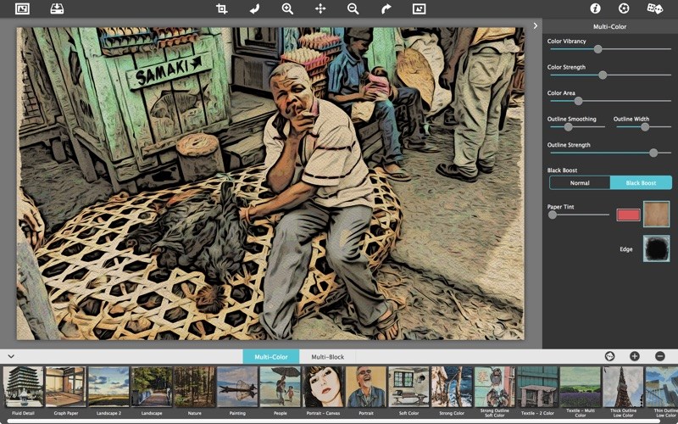Set Black Boost to Normal
Screen dimensions: 678x424
click(x=580, y=182)
